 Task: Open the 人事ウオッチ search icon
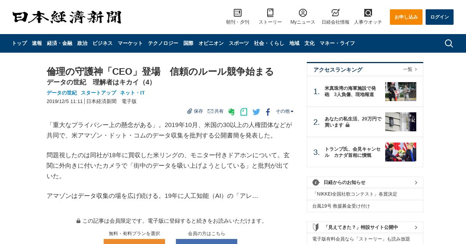368,13
